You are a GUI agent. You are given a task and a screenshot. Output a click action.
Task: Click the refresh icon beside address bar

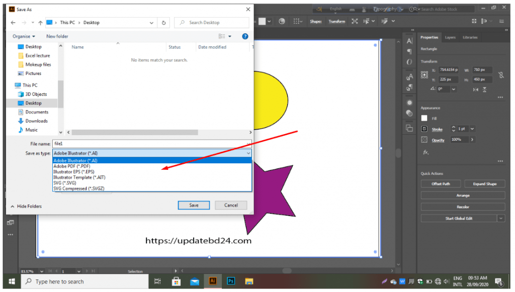point(164,23)
